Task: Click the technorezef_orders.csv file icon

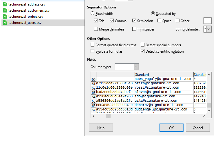Action: click(x=5, y=17)
